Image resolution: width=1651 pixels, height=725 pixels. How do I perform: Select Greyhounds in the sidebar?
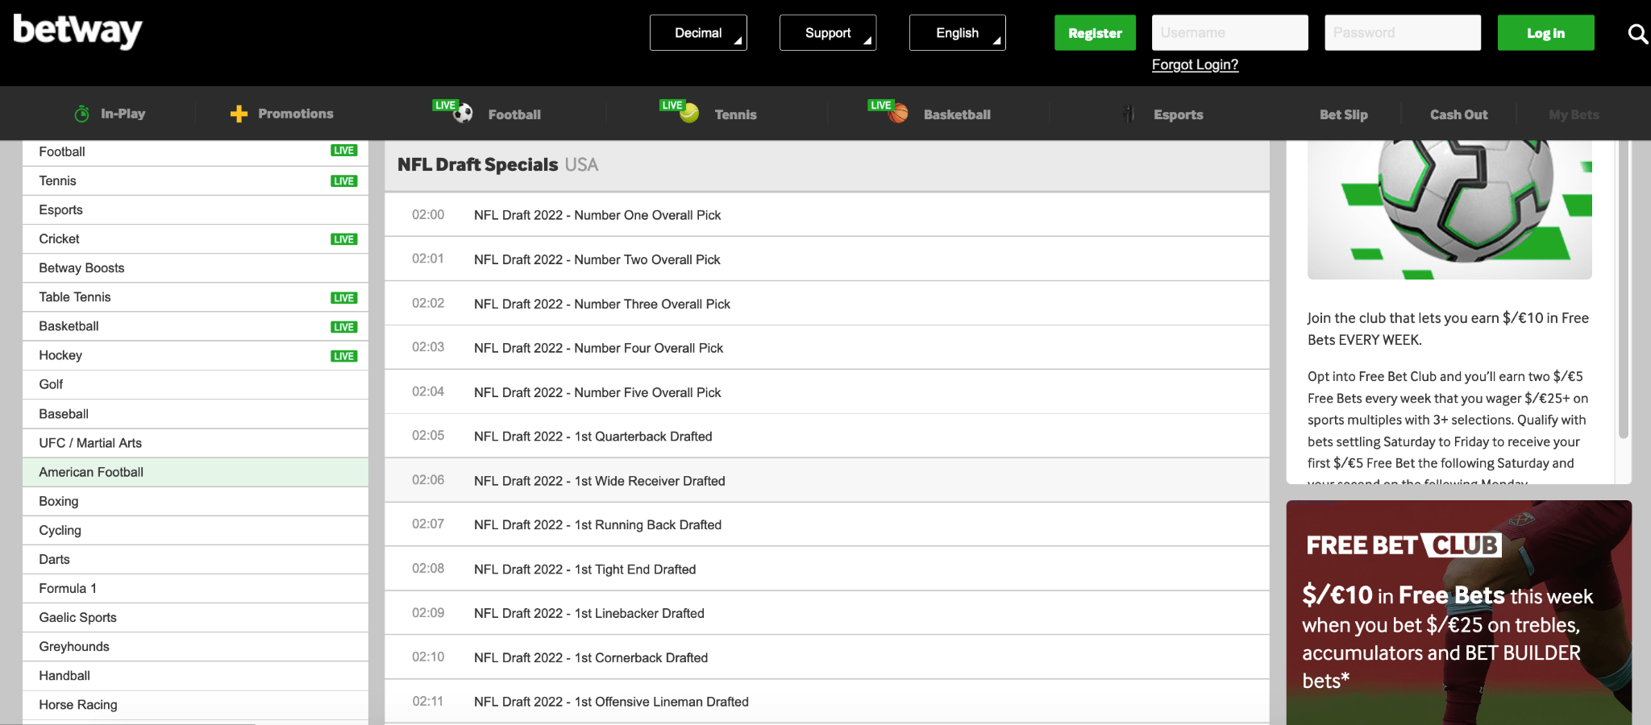click(195, 647)
